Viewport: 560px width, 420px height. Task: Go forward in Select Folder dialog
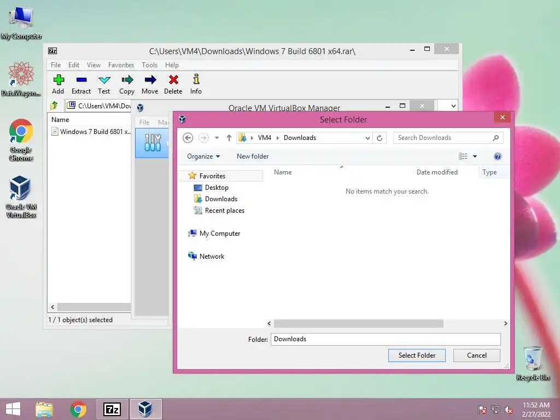[203, 138]
